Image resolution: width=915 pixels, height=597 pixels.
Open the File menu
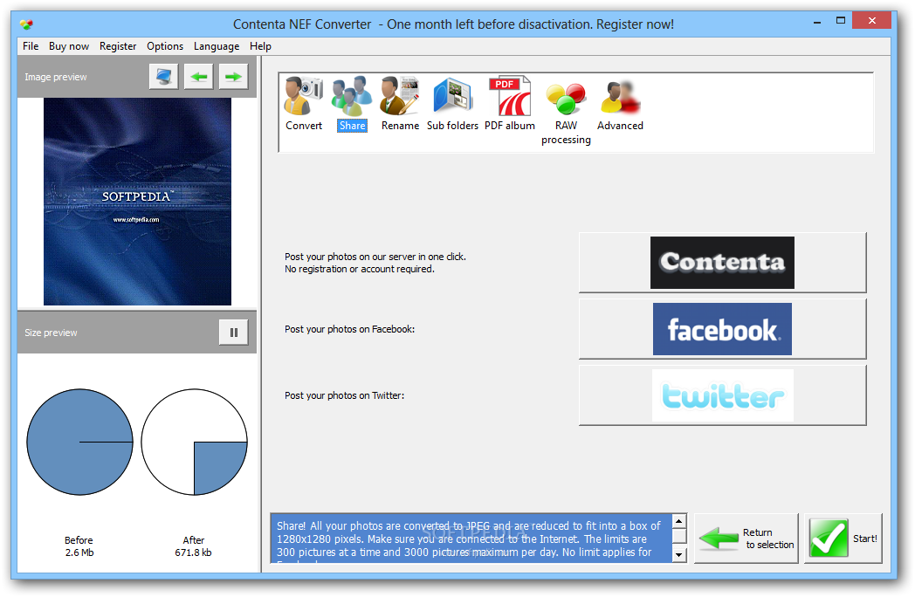coord(31,46)
